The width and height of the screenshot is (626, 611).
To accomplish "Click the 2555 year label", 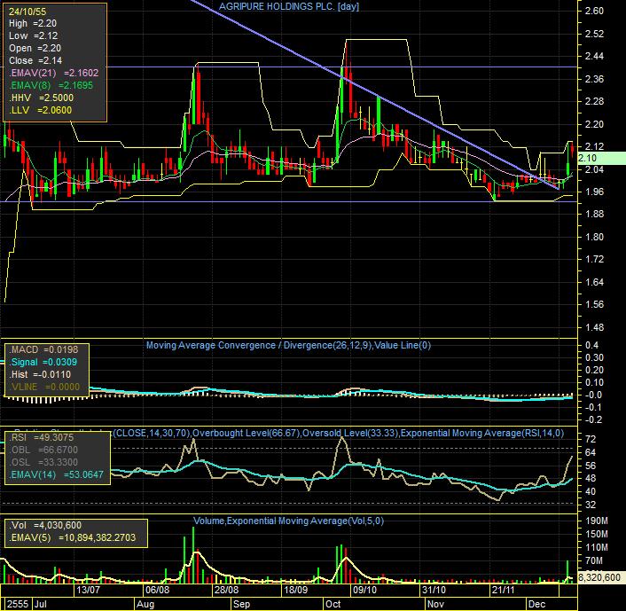I will click(17, 604).
